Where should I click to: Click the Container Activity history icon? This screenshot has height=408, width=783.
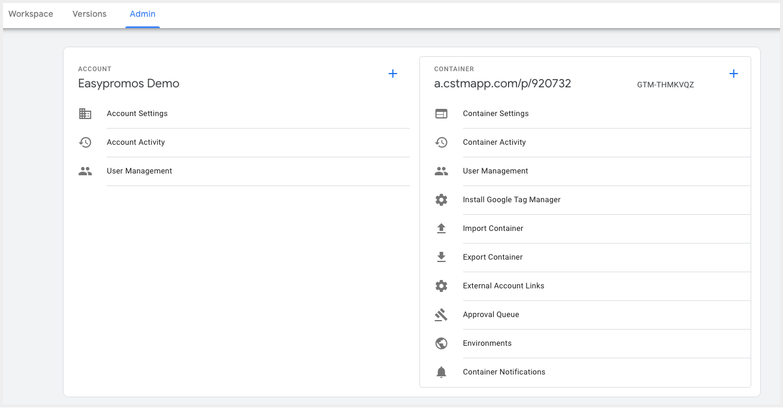coord(442,142)
